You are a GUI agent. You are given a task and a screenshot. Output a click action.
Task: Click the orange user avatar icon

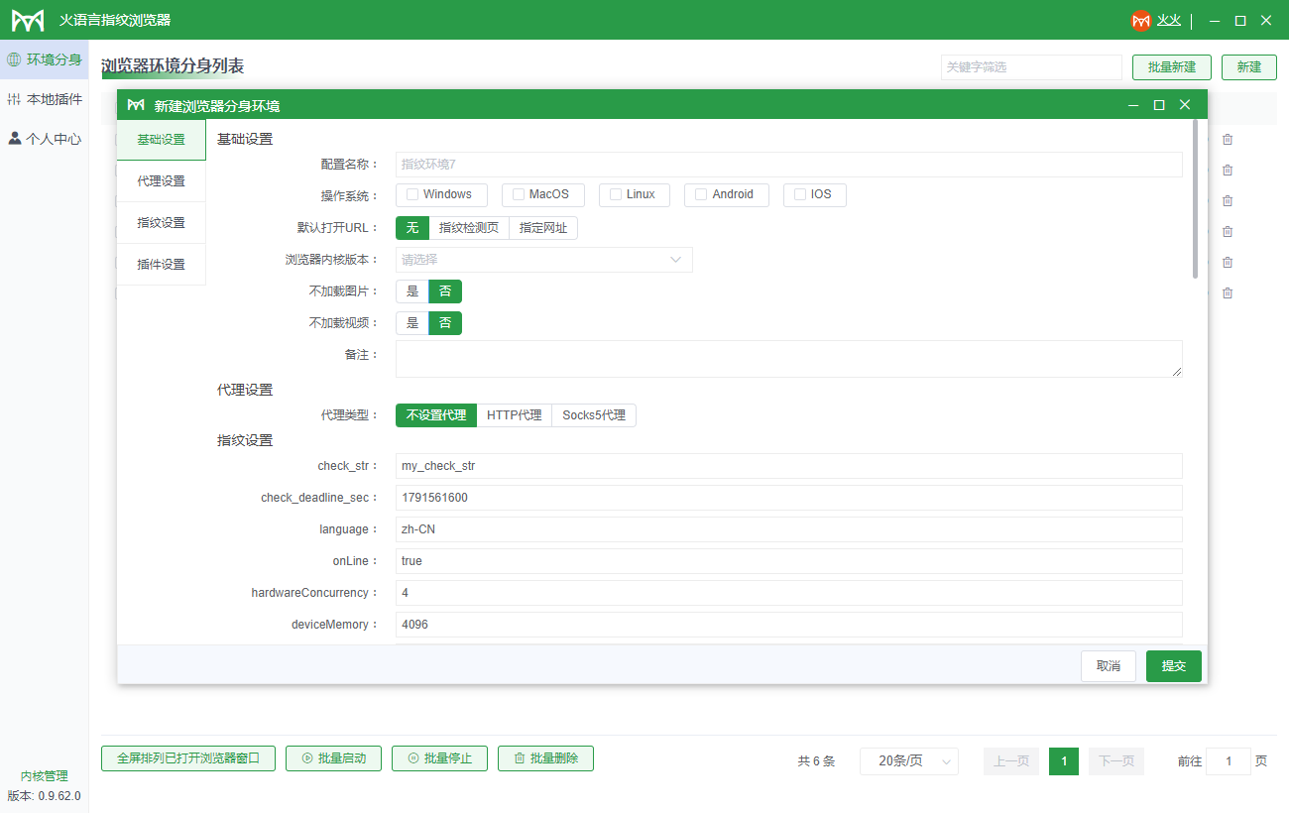tap(1141, 20)
